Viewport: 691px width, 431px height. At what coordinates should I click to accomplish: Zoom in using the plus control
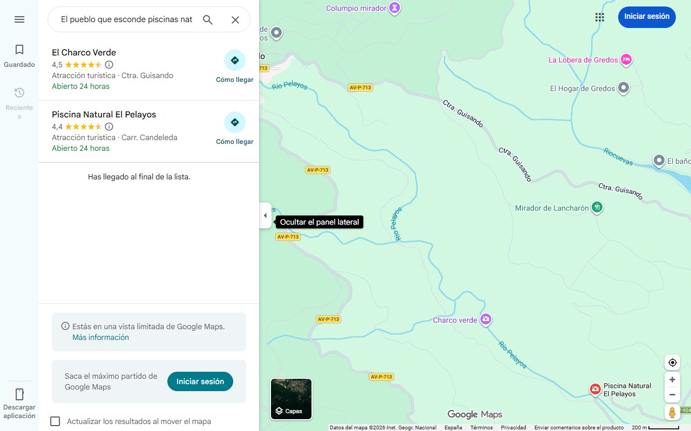click(672, 379)
